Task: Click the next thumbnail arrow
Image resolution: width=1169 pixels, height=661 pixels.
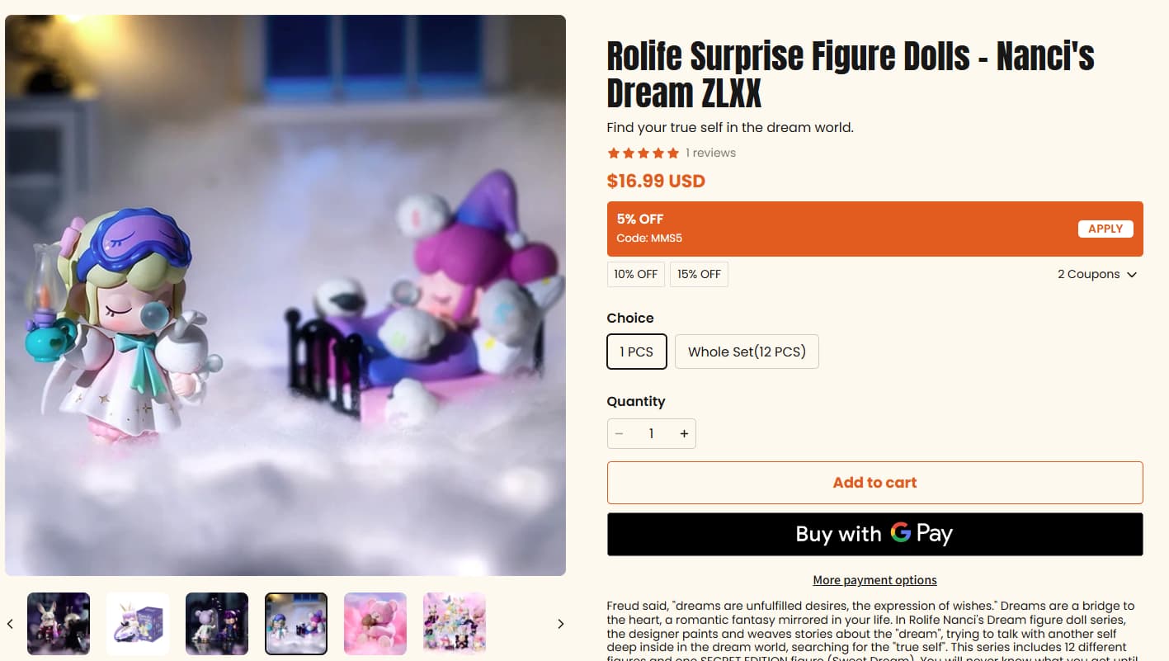Action: (560, 624)
